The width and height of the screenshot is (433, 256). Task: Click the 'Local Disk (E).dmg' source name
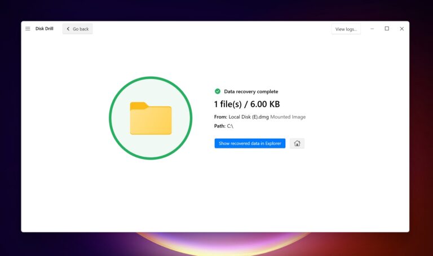coord(249,117)
